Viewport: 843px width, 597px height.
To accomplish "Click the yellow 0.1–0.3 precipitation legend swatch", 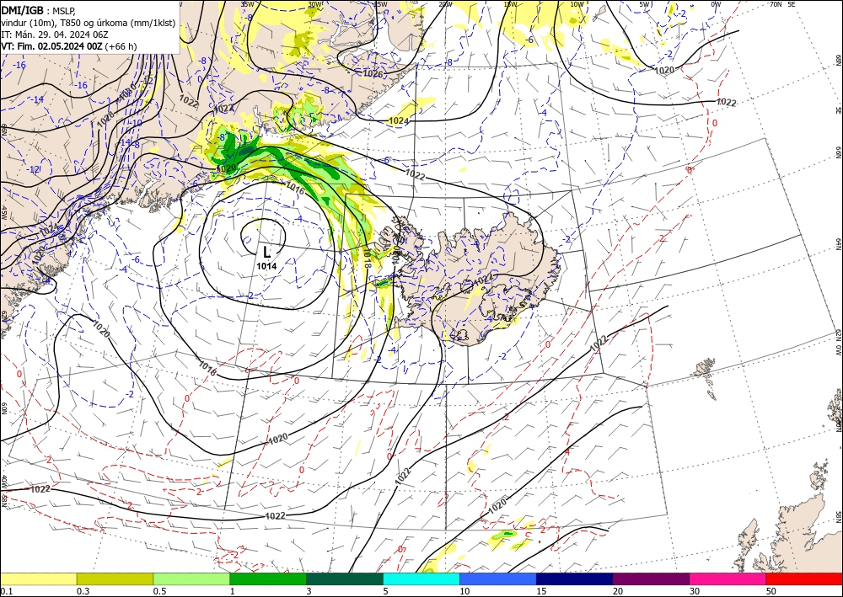I will (x=38, y=578).
